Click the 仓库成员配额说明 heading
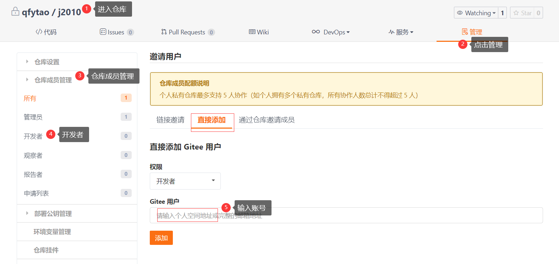 click(x=184, y=83)
